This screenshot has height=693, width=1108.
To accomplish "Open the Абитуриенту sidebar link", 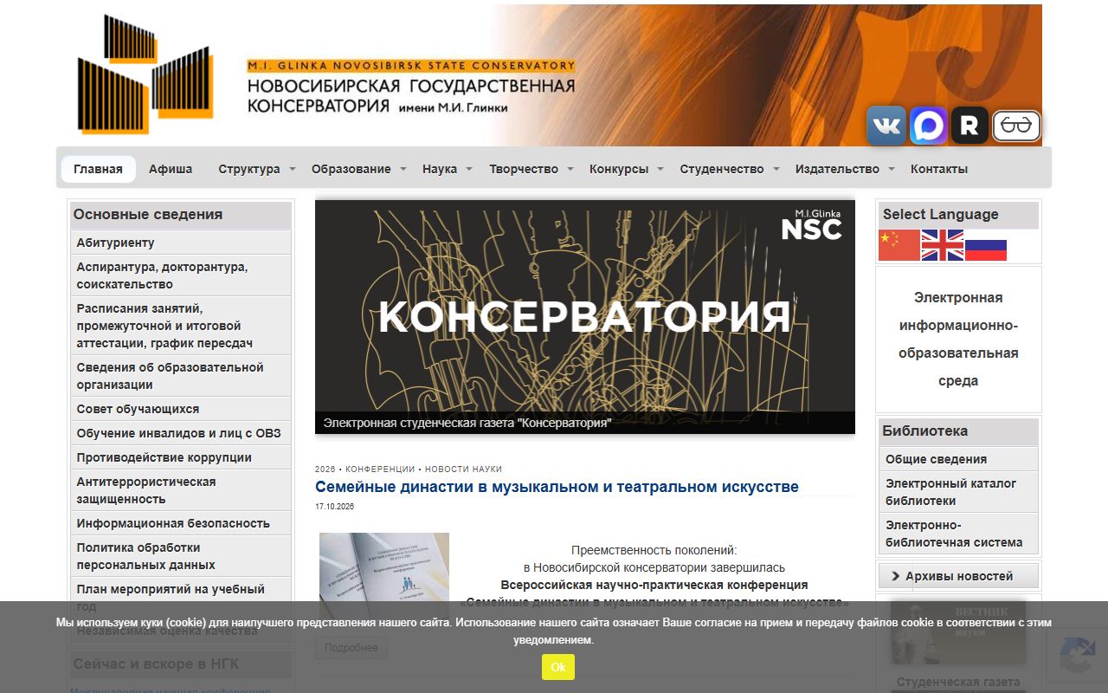I will coord(181,243).
